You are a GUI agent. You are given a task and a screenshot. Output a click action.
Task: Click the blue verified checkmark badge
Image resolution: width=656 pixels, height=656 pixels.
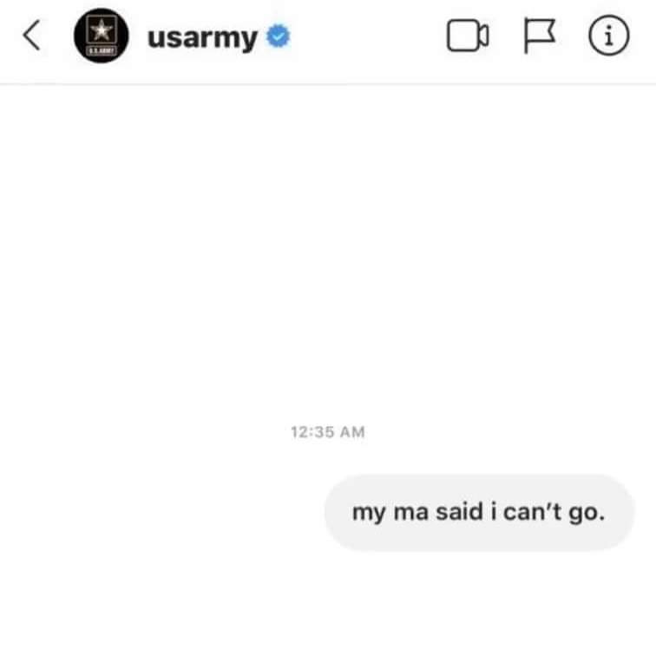279,36
